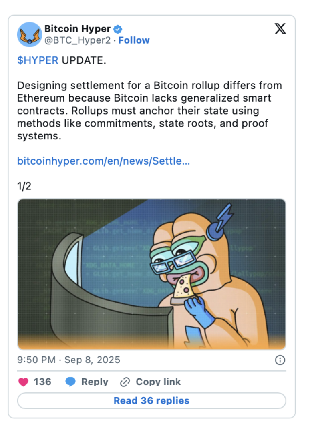The image size is (310, 430).
Task: Open the tweet info circle icon
Action: click(280, 360)
